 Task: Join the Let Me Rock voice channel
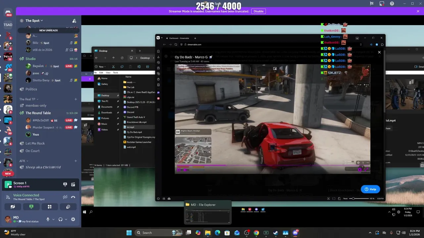point(48,143)
